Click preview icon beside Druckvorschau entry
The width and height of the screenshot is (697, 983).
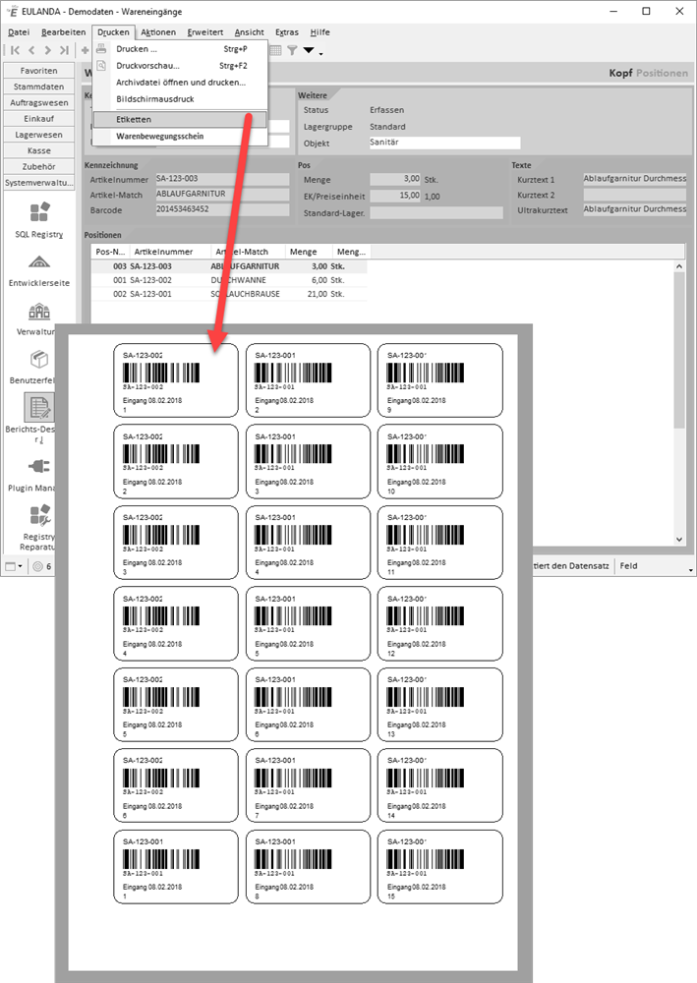101,65
